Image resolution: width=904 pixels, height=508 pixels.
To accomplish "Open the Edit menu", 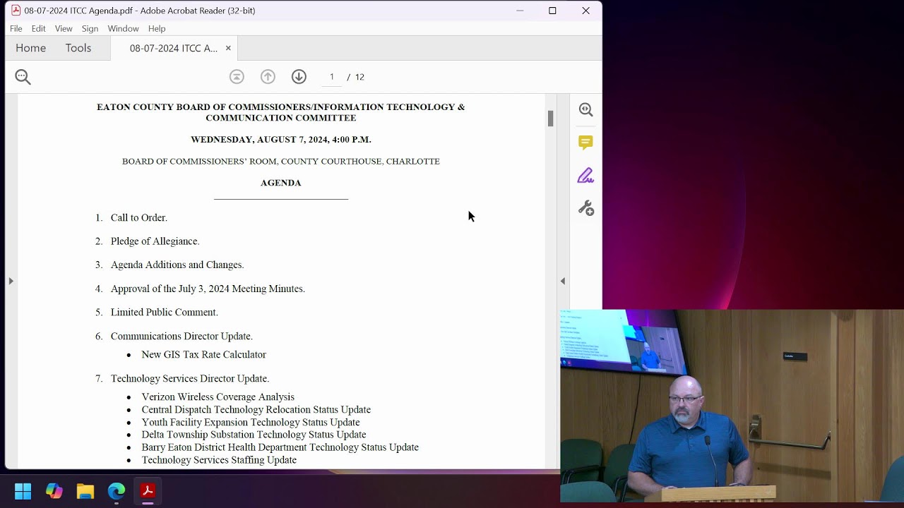I will coord(38,28).
